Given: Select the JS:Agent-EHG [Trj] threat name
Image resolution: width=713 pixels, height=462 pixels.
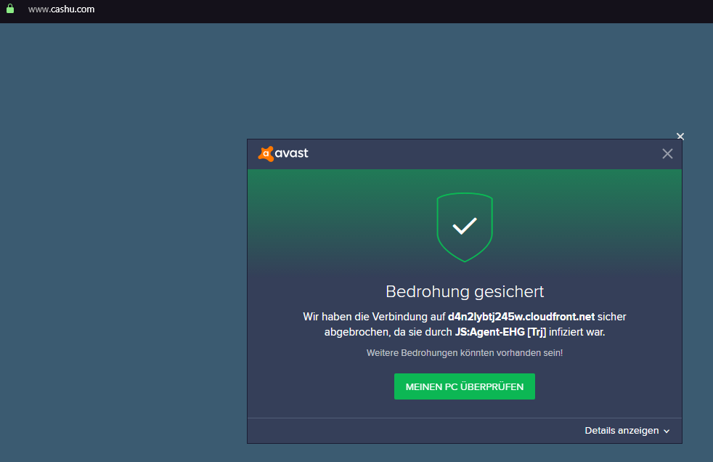Looking at the screenshot, I should pos(500,333).
